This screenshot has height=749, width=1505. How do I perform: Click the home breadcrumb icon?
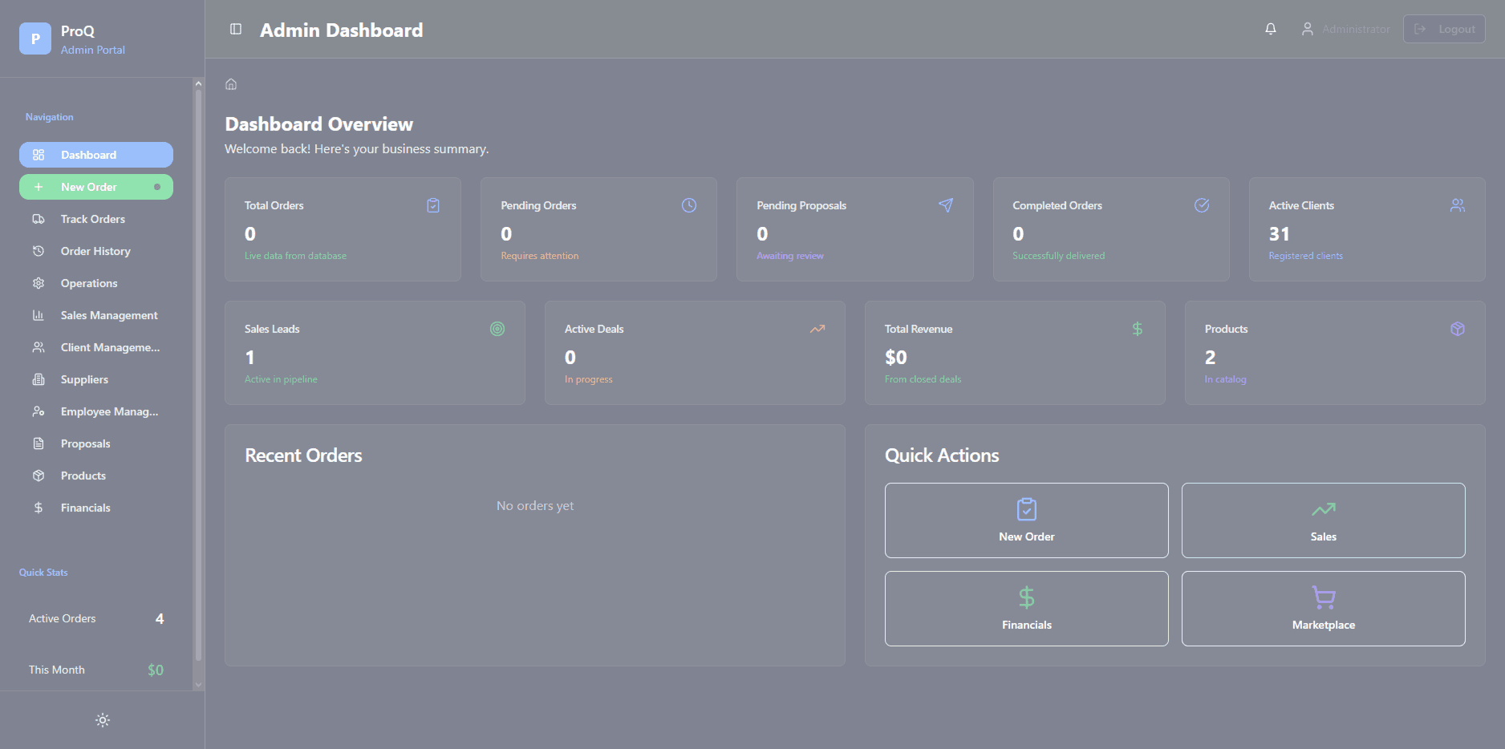[x=231, y=84]
